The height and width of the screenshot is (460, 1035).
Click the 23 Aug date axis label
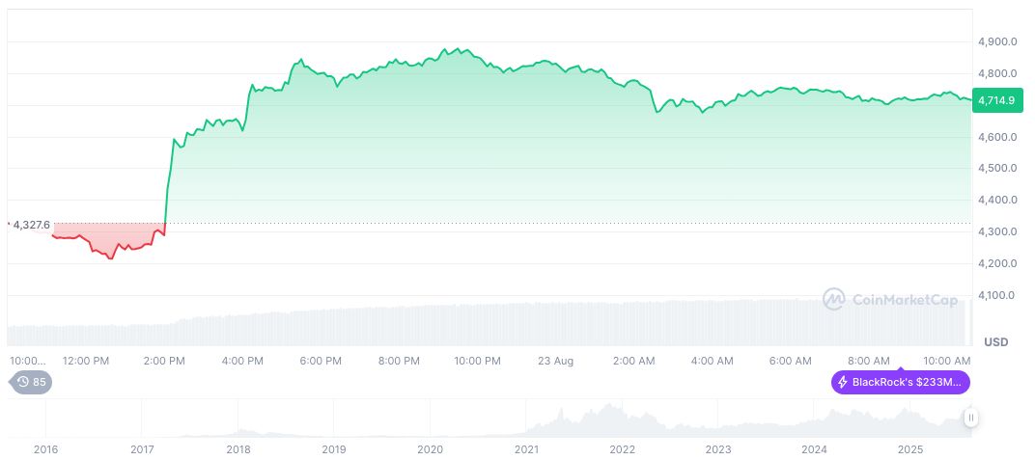point(556,361)
